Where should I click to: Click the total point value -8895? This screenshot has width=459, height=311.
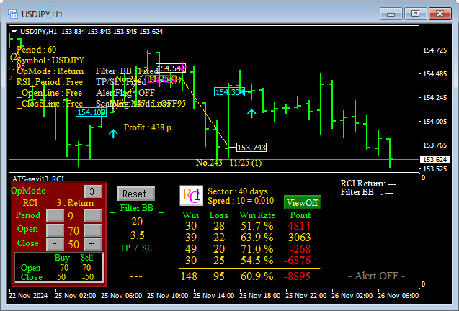pyautogui.click(x=297, y=276)
